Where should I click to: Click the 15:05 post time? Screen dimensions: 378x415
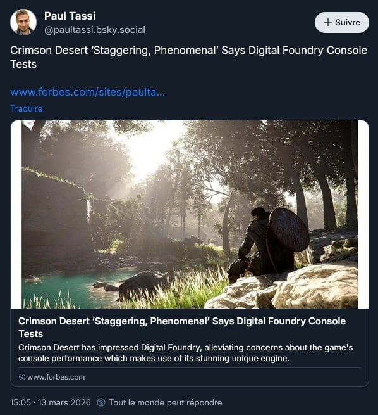click(21, 402)
